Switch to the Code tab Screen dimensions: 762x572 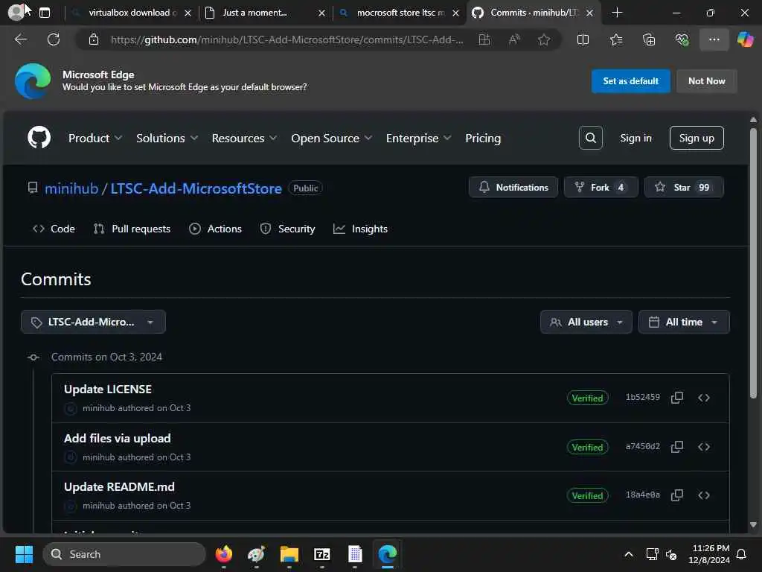point(54,229)
